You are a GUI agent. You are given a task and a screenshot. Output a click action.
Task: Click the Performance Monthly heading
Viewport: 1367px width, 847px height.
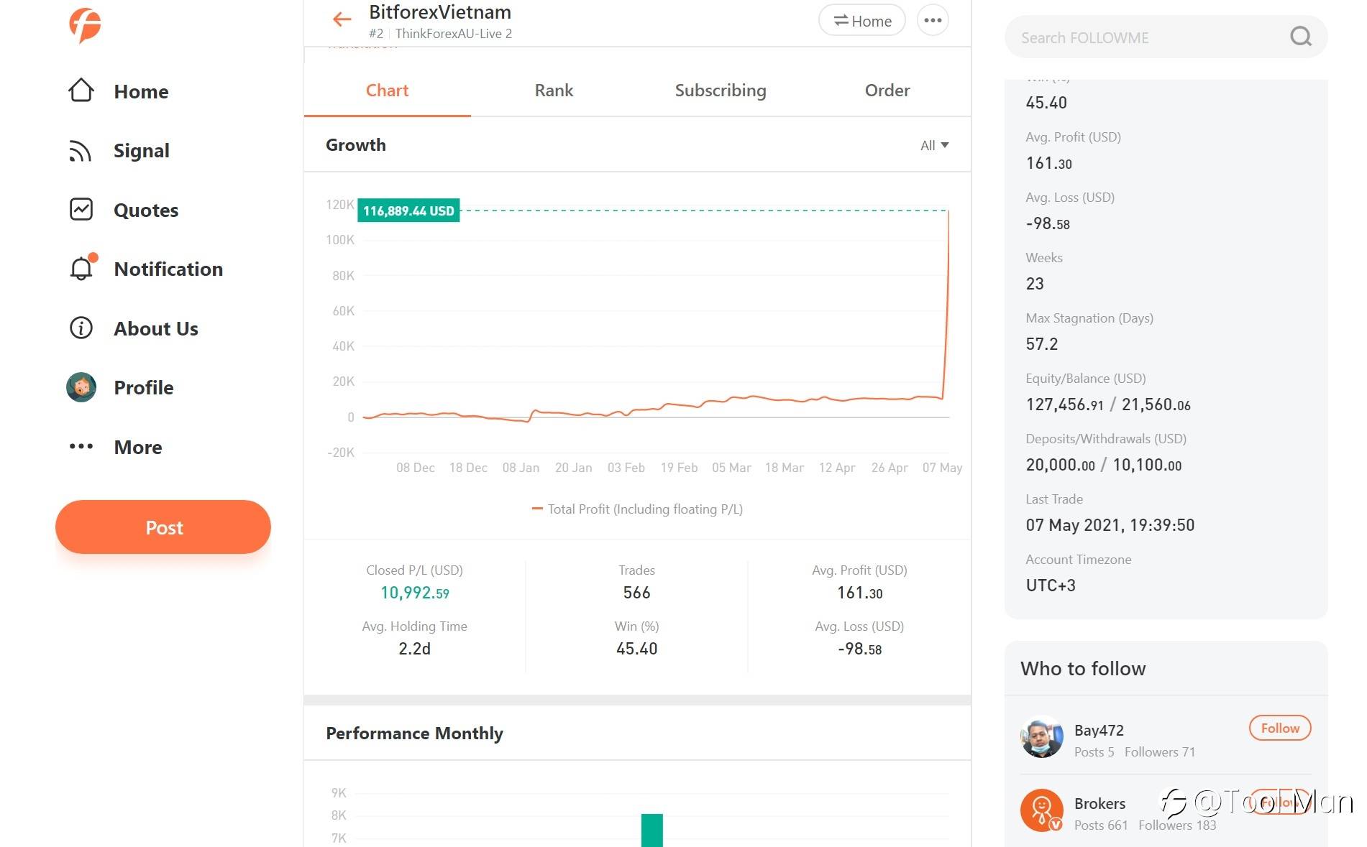414,733
